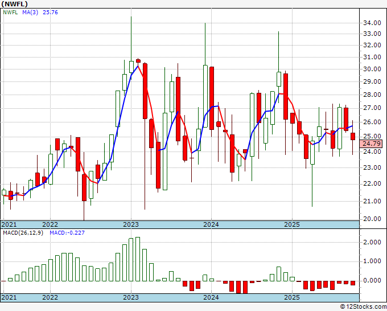Select the 21.00 price axis label

pos(372,201)
